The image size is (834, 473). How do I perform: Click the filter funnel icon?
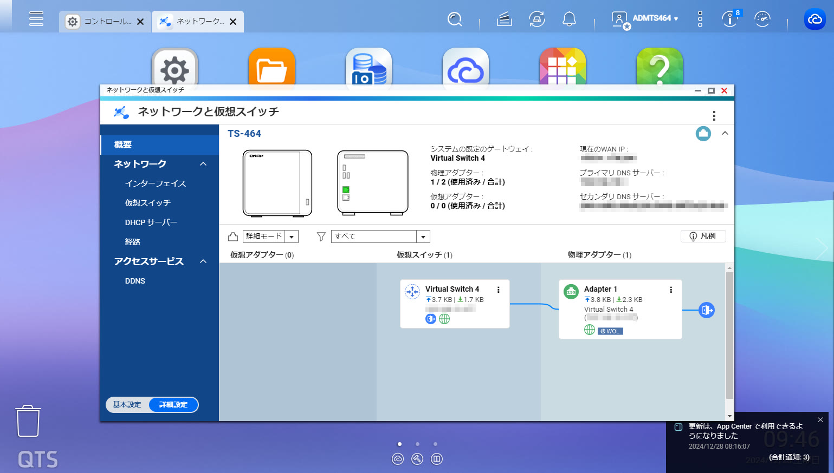click(x=321, y=236)
